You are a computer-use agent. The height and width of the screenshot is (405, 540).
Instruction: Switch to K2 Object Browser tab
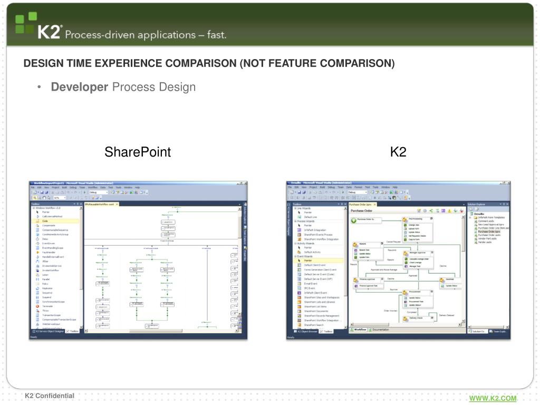(x=305, y=331)
